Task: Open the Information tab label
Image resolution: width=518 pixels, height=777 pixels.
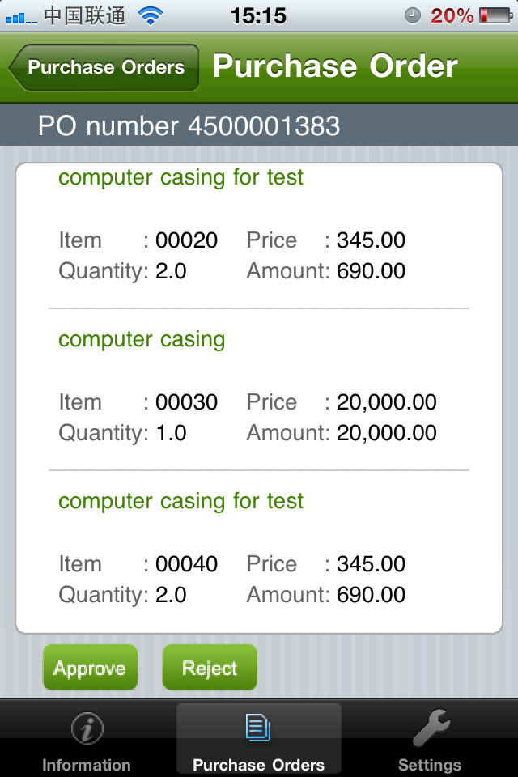Action: tap(87, 765)
